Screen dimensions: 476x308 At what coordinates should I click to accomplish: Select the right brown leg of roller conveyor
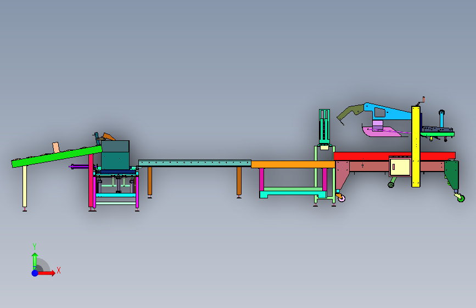pos(239,181)
